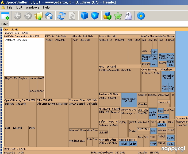Viewport: 188px width, 154px height.
Task: Select the HOfficeViewer80 - 267.6Mb block
Action: (120, 80)
